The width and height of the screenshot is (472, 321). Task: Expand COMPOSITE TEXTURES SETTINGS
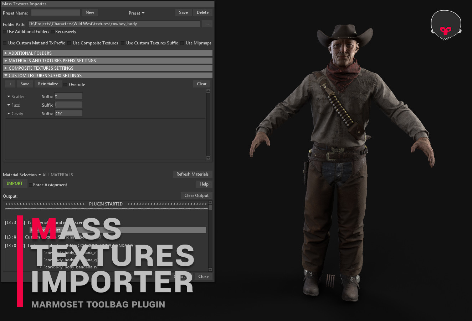coord(5,68)
